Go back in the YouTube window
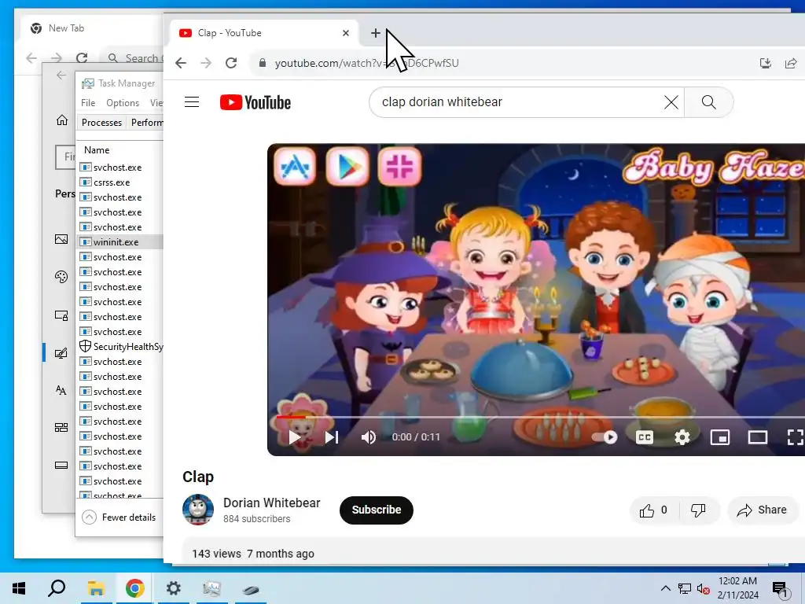This screenshot has width=805, height=604. point(181,63)
